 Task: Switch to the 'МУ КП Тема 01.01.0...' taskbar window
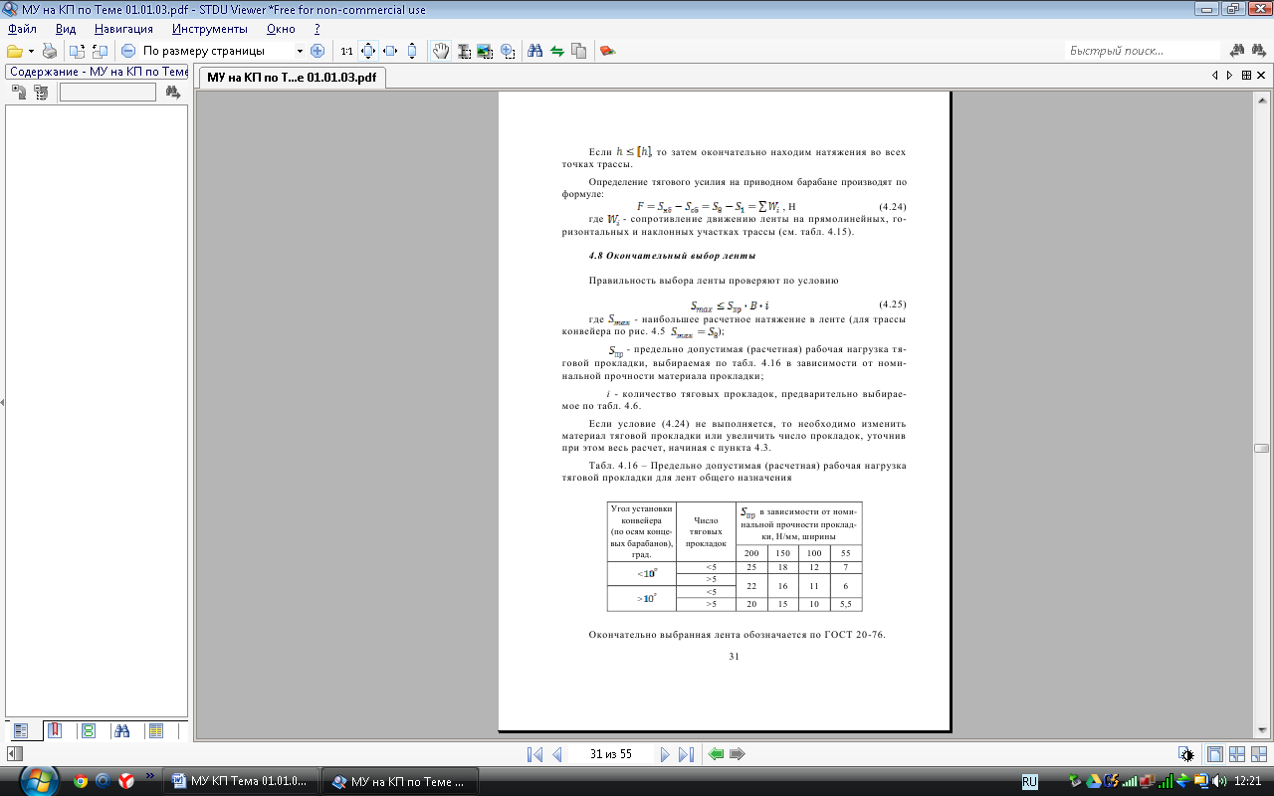pos(241,781)
